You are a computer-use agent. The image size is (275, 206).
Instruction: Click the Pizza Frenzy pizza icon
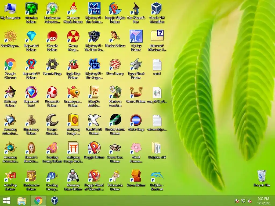(115, 64)
